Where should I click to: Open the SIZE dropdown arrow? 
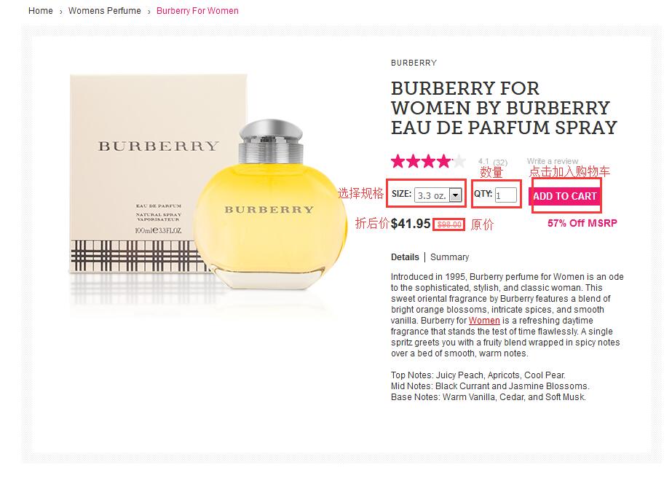(x=456, y=195)
